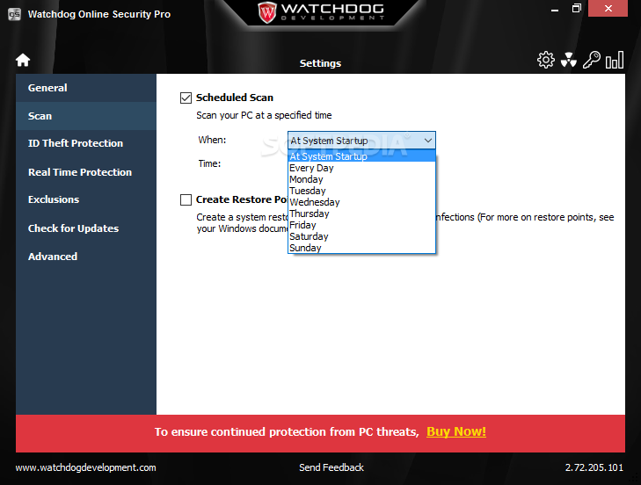Click the Send Feedback link
This screenshot has height=485, width=641.
(331, 467)
